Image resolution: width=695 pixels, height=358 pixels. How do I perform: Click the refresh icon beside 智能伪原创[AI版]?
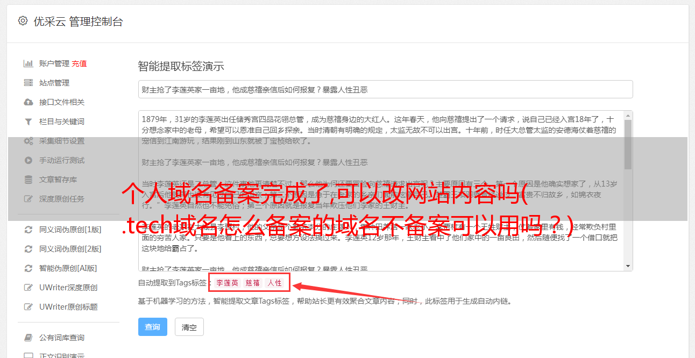(29, 268)
